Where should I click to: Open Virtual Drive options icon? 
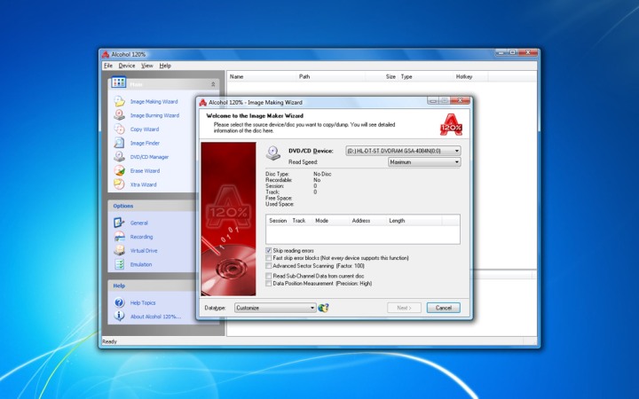pos(119,251)
